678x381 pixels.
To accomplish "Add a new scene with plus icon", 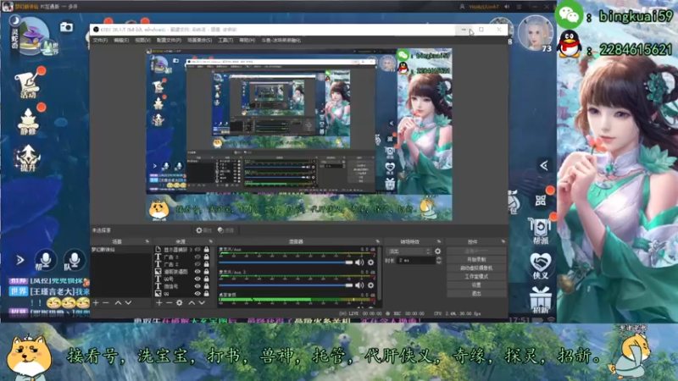I will (96, 303).
